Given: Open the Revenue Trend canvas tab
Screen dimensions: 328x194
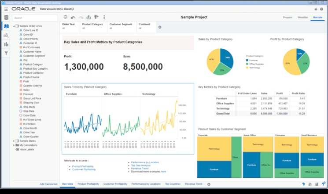Looking at the screenshot, I should click(193, 184).
